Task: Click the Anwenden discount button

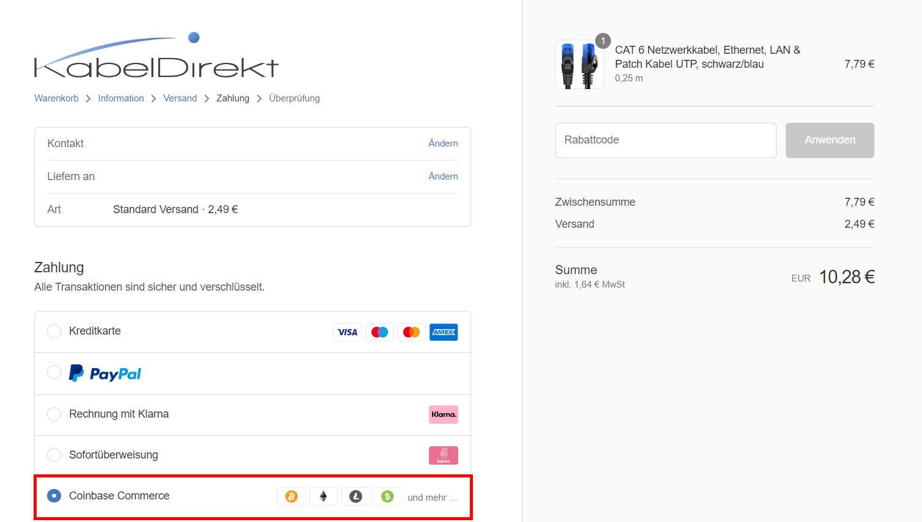Action: point(830,140)
